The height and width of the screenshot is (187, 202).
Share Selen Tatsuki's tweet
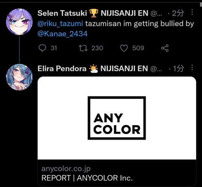click(x=165, y=48)
